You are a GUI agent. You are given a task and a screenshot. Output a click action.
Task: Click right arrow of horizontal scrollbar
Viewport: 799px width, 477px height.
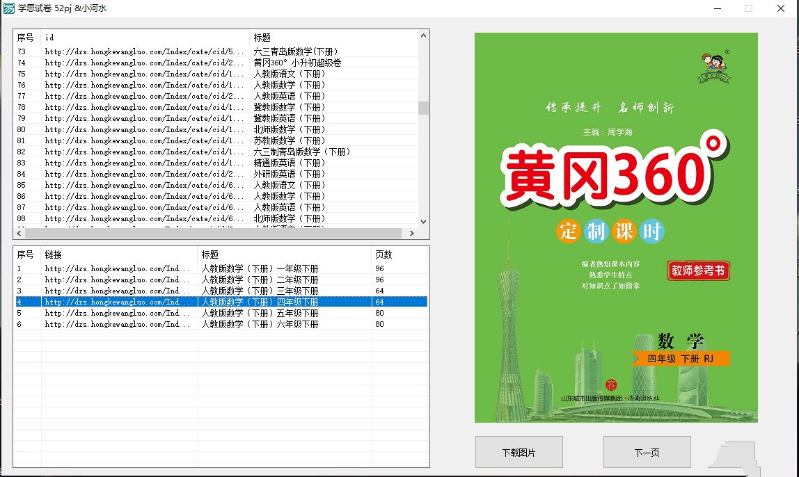click(411, 234)
